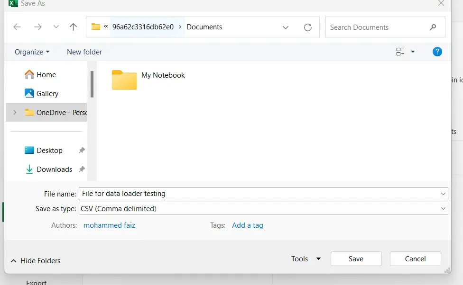Open the Organize menu
463x285 pixels.
(x=32, y=52)
